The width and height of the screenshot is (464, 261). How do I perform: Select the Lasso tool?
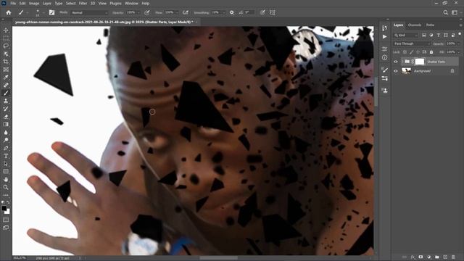click(x=6, y=46)
